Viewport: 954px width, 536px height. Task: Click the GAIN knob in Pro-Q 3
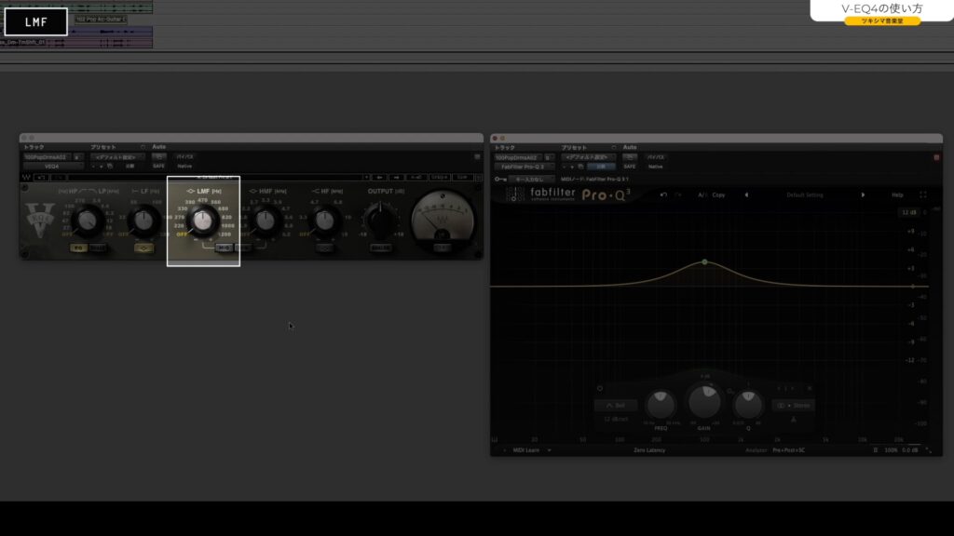click(704, 402)
